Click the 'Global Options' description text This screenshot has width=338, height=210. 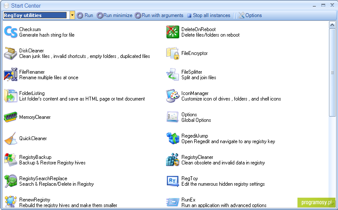pos(196,120)
